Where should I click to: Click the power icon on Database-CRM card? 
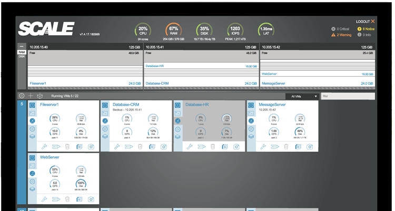[105, 105]
